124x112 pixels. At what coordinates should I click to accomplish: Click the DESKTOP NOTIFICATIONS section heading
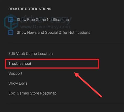[x=30, y=9]
